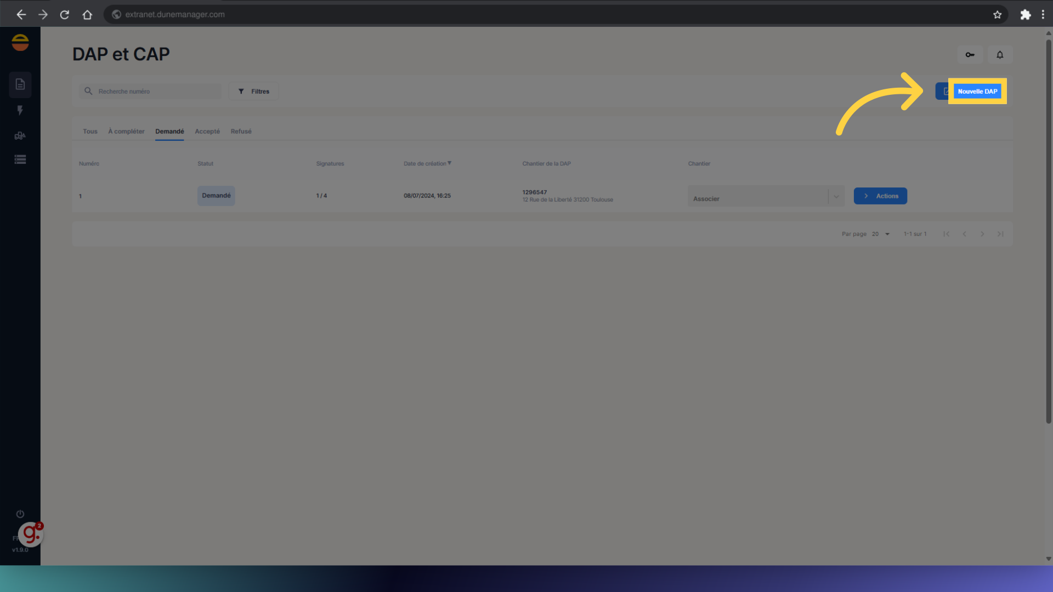Go to next page arrow
The height and width of the screenshot is (592, 1053).
tap(982, 234)
